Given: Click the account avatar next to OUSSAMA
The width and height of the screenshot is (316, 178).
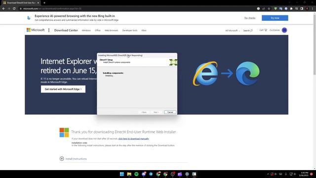Looking at the screenshot, I should click(x=284, y=30).
